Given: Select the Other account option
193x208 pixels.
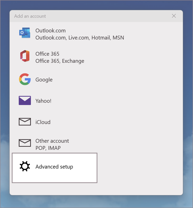Looking at the screenshot, I should pyautogui.click(x=52, y=141).
